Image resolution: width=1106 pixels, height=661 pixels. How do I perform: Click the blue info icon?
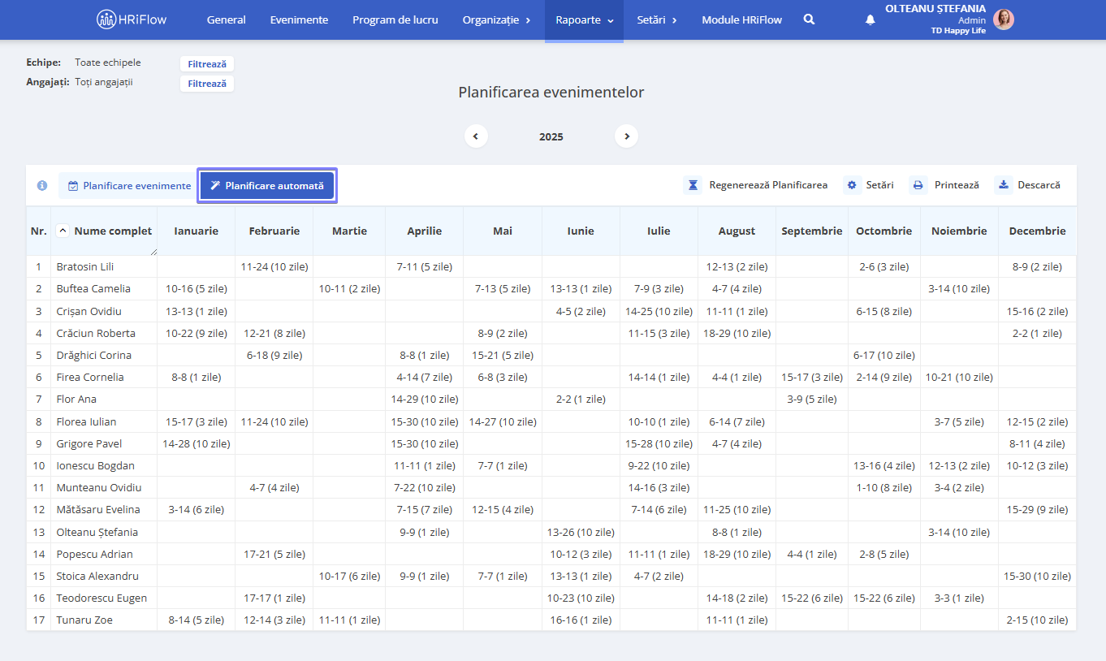tap(42, 186)
